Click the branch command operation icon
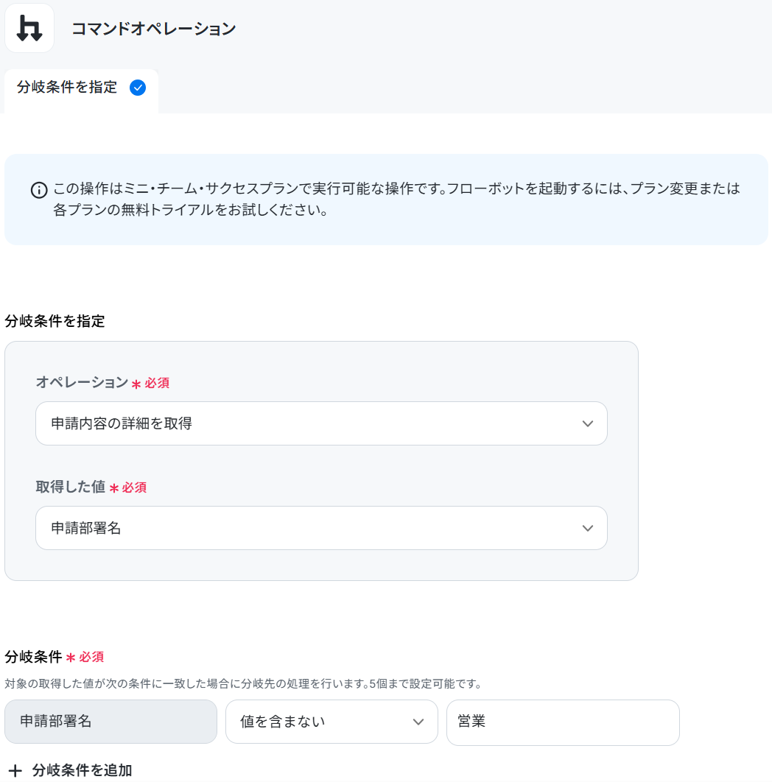The width and height of the screenshot is (772, 782). (29, 28)
